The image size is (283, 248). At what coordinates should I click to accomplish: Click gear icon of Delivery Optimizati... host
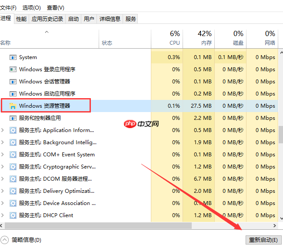[x=13, y=191]
